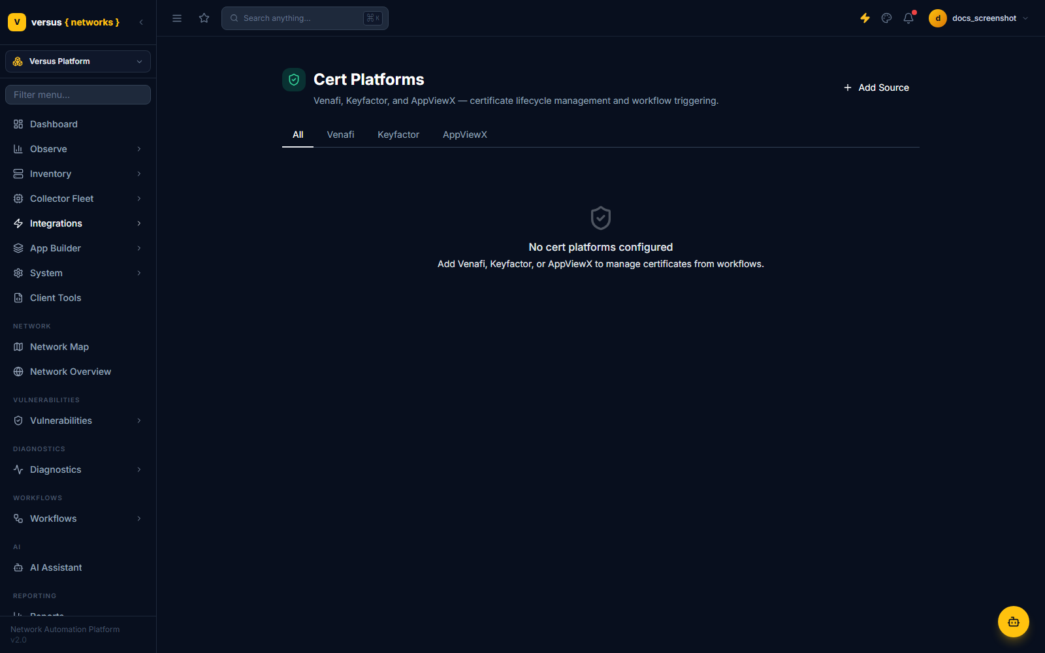Click the Collector Fleet chip icon
The width and height of the screenshot is (1045, 653).
coord(18,199)
